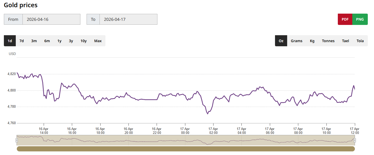Choose Tael weight unit
The height and width of the screenshot is (155, 374).
click(345, 41)
